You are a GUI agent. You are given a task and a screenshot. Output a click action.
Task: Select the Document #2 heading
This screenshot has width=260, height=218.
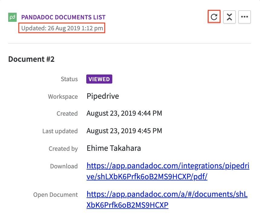click(x=31, y=59)
